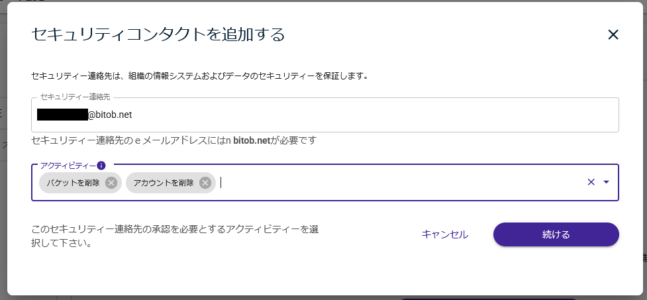The width and height of the screenshot is (647, 300).
Task: Click the bold bitob.net domain text
Action: 251,140
